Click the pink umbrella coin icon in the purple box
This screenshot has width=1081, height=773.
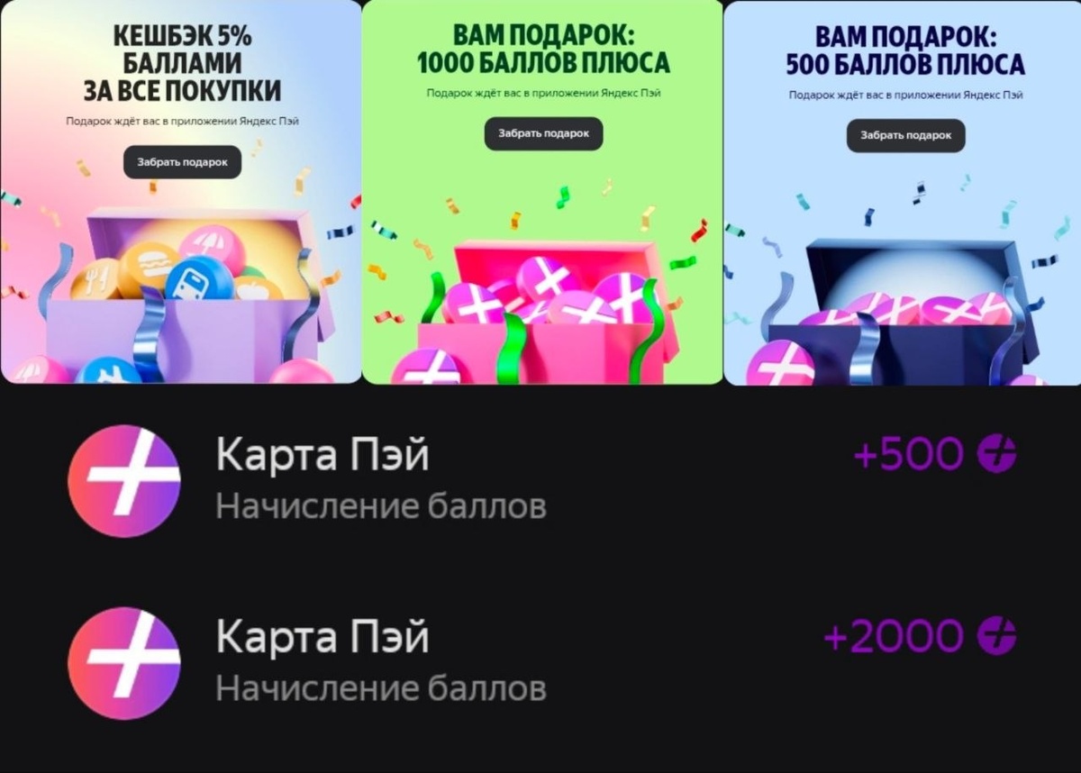213,247
